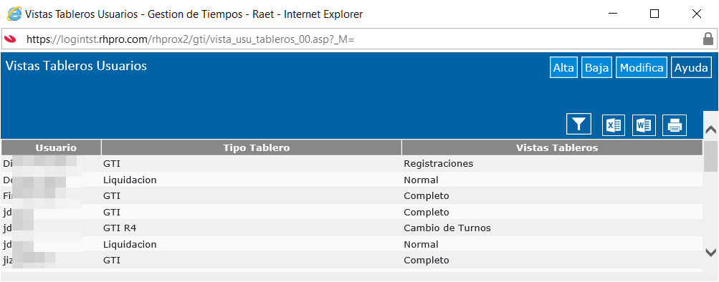Export the table to Excel

tap(614, 125)
